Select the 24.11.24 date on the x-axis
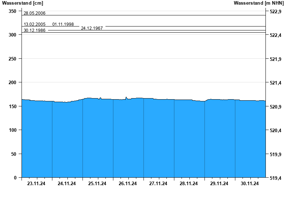 [x=67, y=184]
